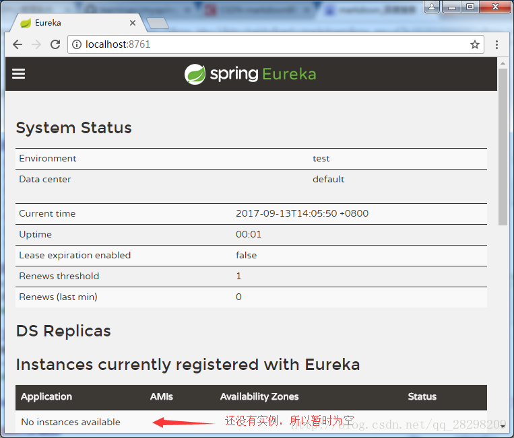Close the Eureka tab

pos(133,23)
